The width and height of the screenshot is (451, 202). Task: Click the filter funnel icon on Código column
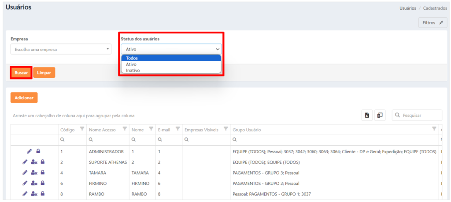(82, 129)
